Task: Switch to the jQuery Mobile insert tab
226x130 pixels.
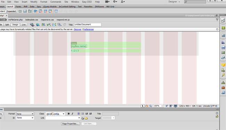Action: [x=50, y=7]
